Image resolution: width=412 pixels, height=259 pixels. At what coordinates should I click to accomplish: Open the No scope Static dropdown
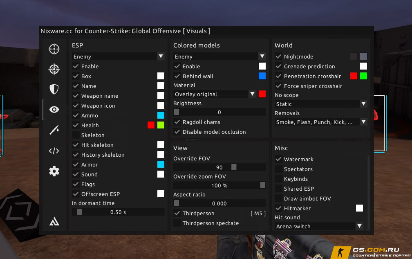click(321, 104)
